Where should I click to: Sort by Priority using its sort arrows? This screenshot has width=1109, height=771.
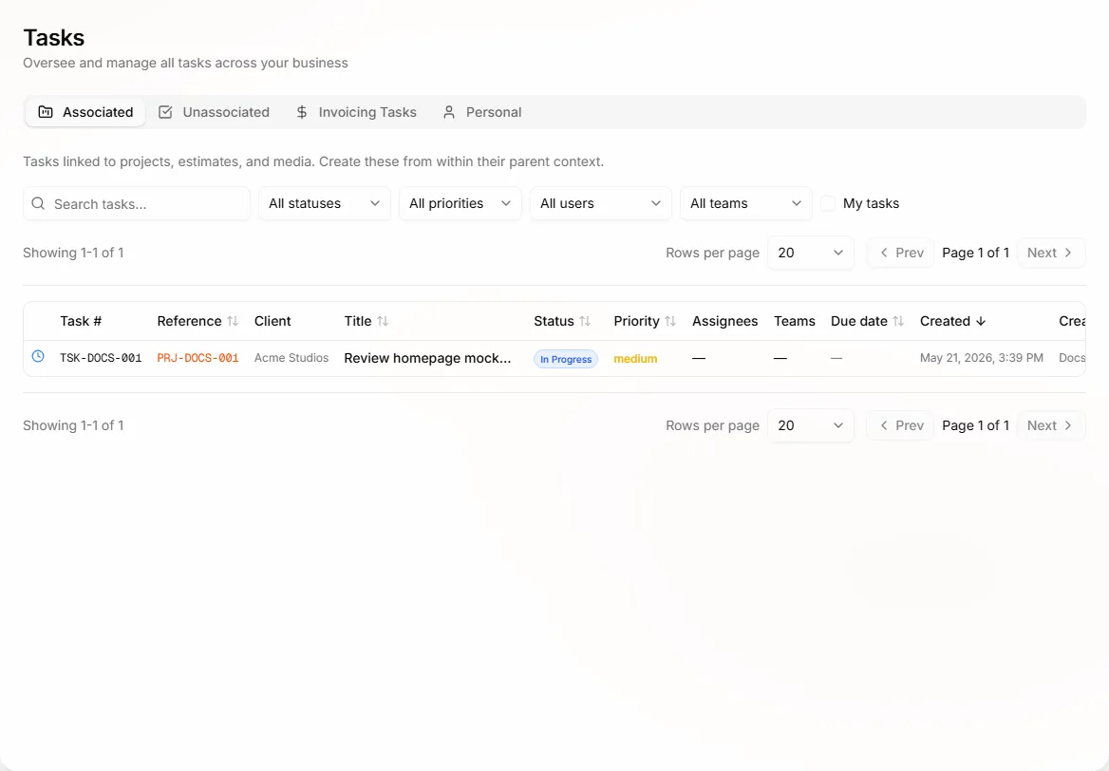point(670,321)
